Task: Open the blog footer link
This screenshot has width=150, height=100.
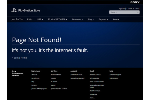Action: tap(33, 82)
